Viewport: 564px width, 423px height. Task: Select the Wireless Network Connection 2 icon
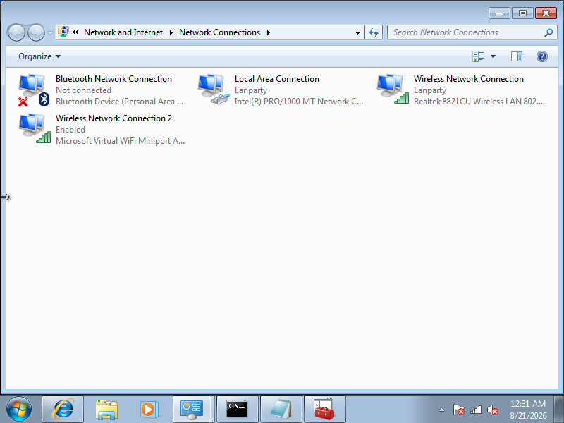(x=35, y=129)
